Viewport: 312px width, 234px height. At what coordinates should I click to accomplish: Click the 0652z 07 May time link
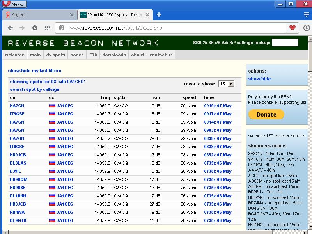(218, 155)
